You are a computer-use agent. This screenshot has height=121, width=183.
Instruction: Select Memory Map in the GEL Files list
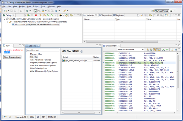pos(36,54)
